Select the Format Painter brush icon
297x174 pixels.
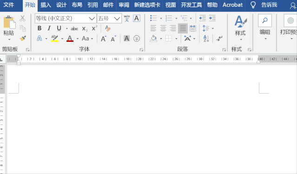23,38
